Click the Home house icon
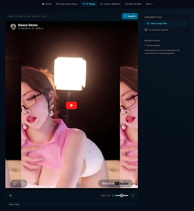 click(43, 4)
